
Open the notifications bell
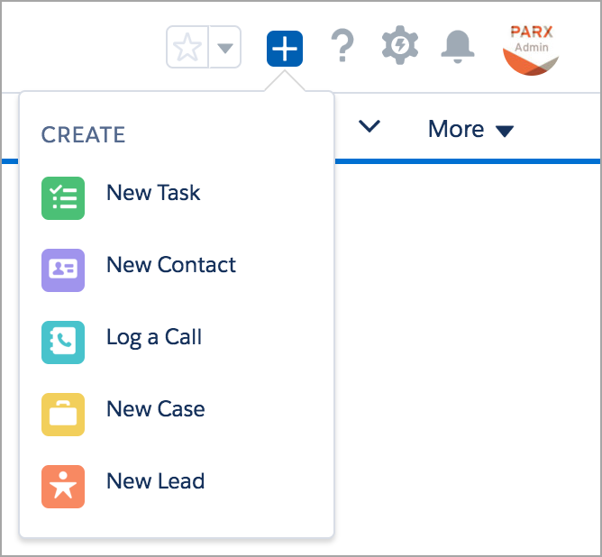point(458,46)
